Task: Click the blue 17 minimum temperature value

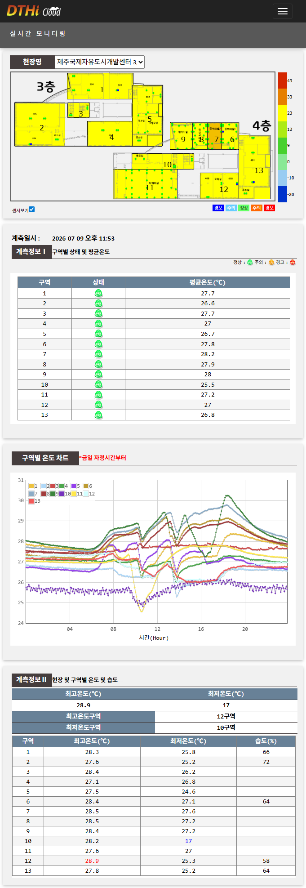Action: point(189,841)
